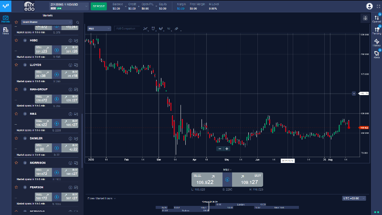The height and width of the screenshot is (215, 382).
Task: Click the markets search magnifier icon
Action: 77,22
